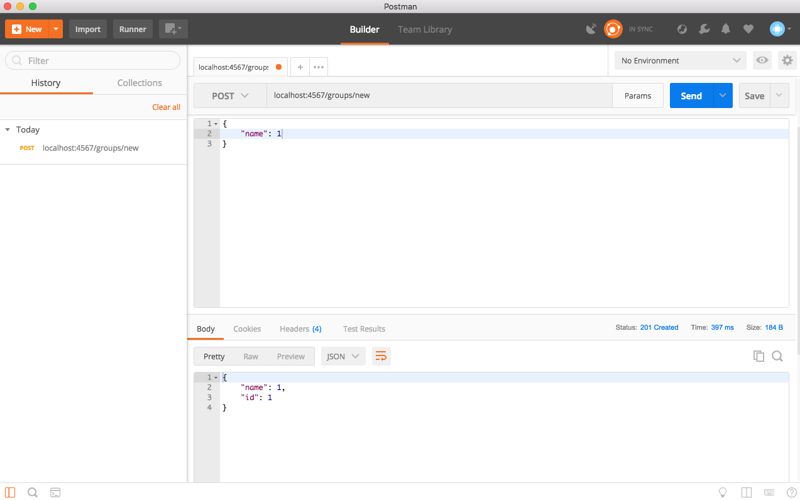Collapse response JSON fold arrow
The image size is (800, 500).
(216, 378)
